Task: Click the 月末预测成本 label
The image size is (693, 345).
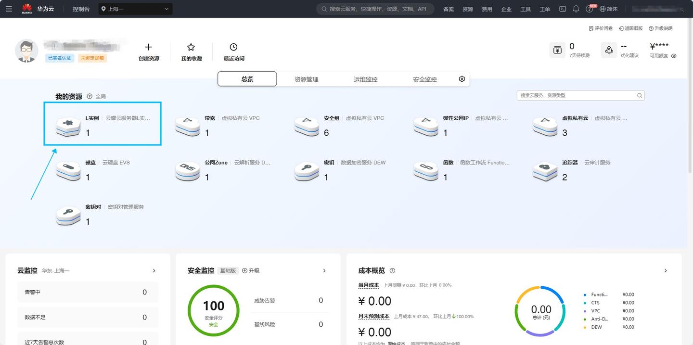Action: coord(374,316)
